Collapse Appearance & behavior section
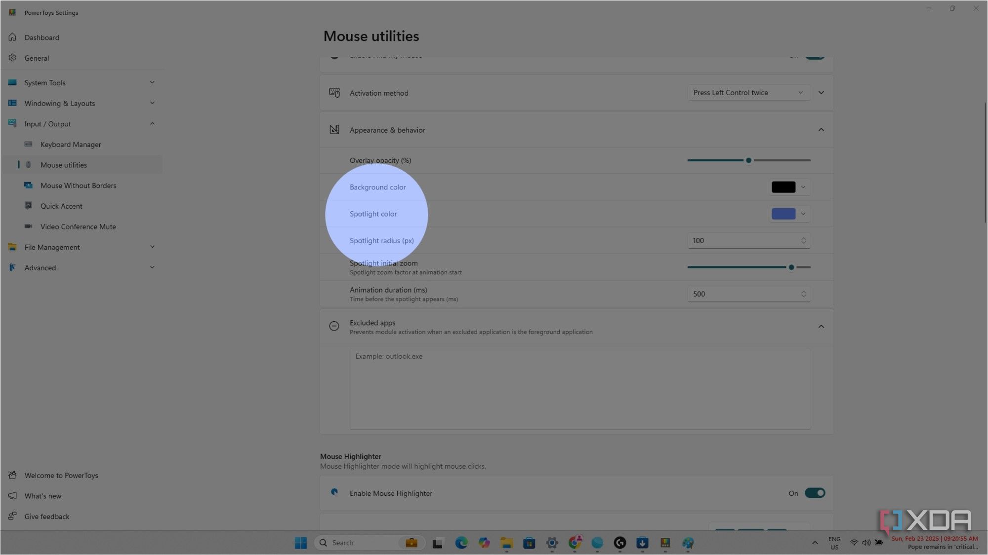 [x=821, y=130]
